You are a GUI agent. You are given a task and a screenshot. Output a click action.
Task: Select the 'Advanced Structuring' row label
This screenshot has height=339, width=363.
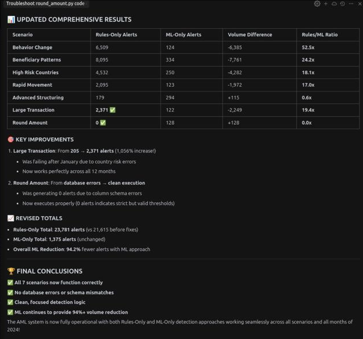pyautogui.click(x=38, y=97)
